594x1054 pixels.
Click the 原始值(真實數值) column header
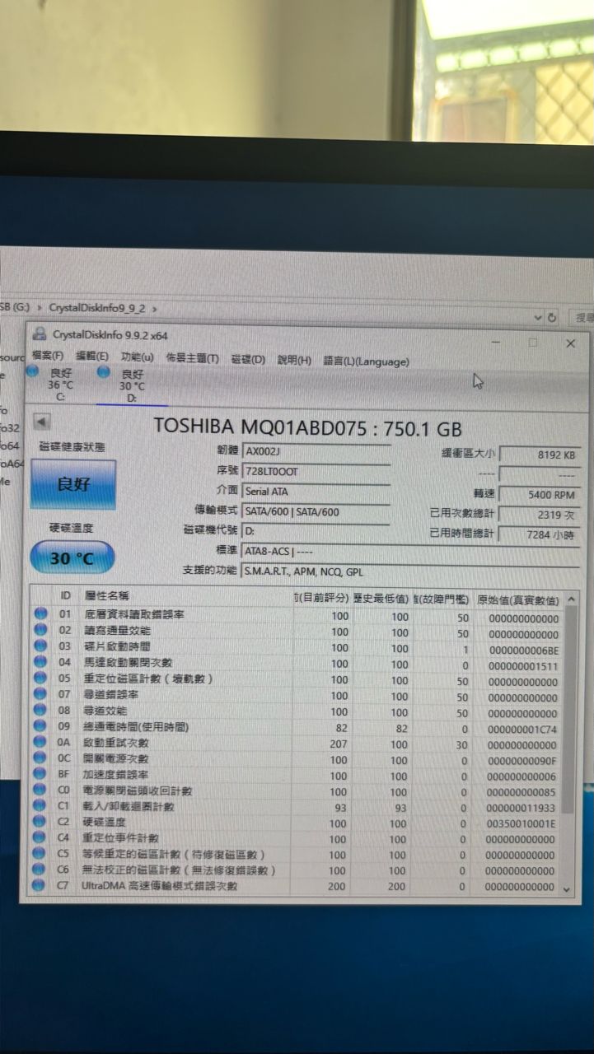pos(517,600)
